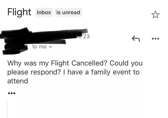Click "please respond?" in the email body
Viewport: 168px width, 118px height.
(34, 72)
